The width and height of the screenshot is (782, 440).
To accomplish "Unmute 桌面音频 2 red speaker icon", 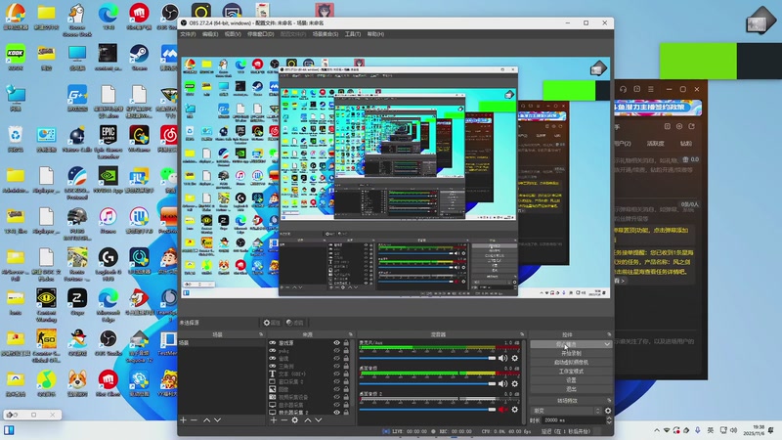I will [502, 410].
